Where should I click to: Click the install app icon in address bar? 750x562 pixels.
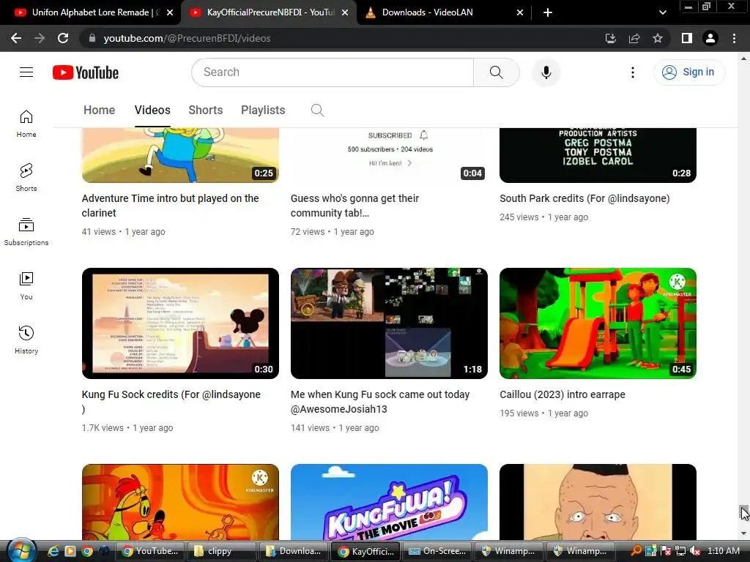point(611,38)
